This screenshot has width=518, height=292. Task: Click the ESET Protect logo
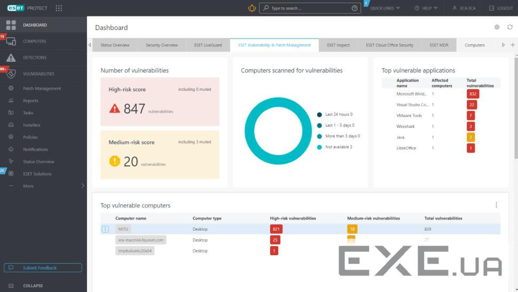click(x=27, y=8)
